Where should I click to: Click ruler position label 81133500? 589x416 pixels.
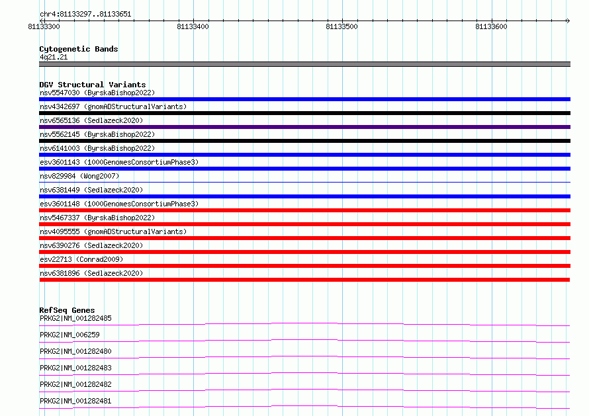pyautogui.click(x=342, y=26)
